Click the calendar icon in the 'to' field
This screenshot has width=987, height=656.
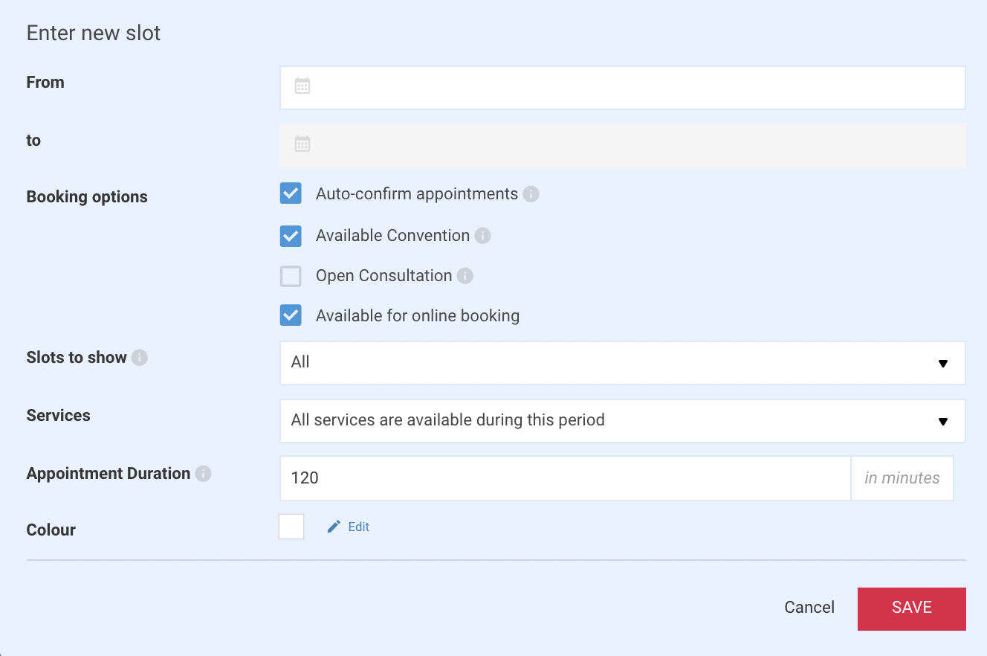click(x=302, y=144)
